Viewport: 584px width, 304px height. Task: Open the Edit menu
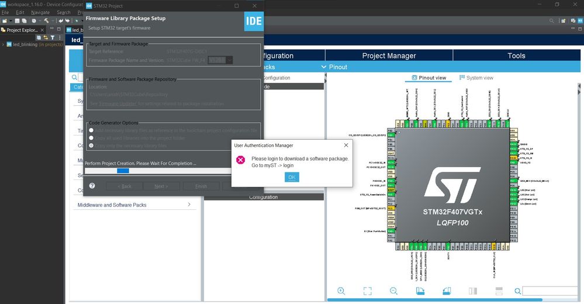click(20, 12)
